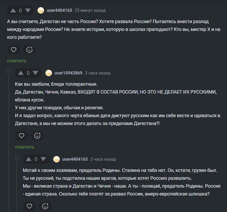Downvote the comment posted 25 минут назад

pos(28,10)
